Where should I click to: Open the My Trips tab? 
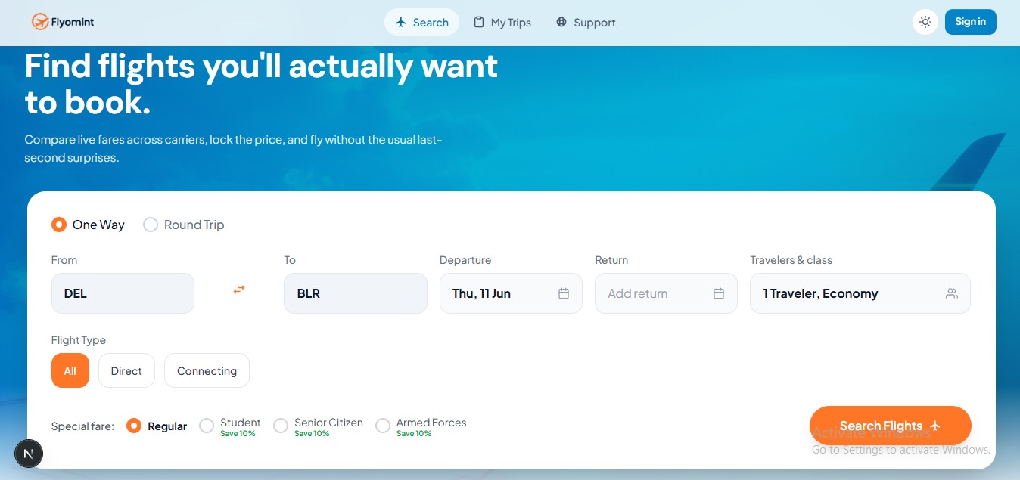[x=502, y=22]
